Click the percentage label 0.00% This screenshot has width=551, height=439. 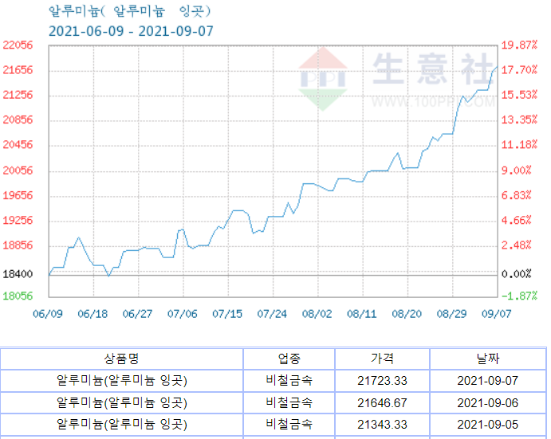pyautogui.click(x=516, y=274)
